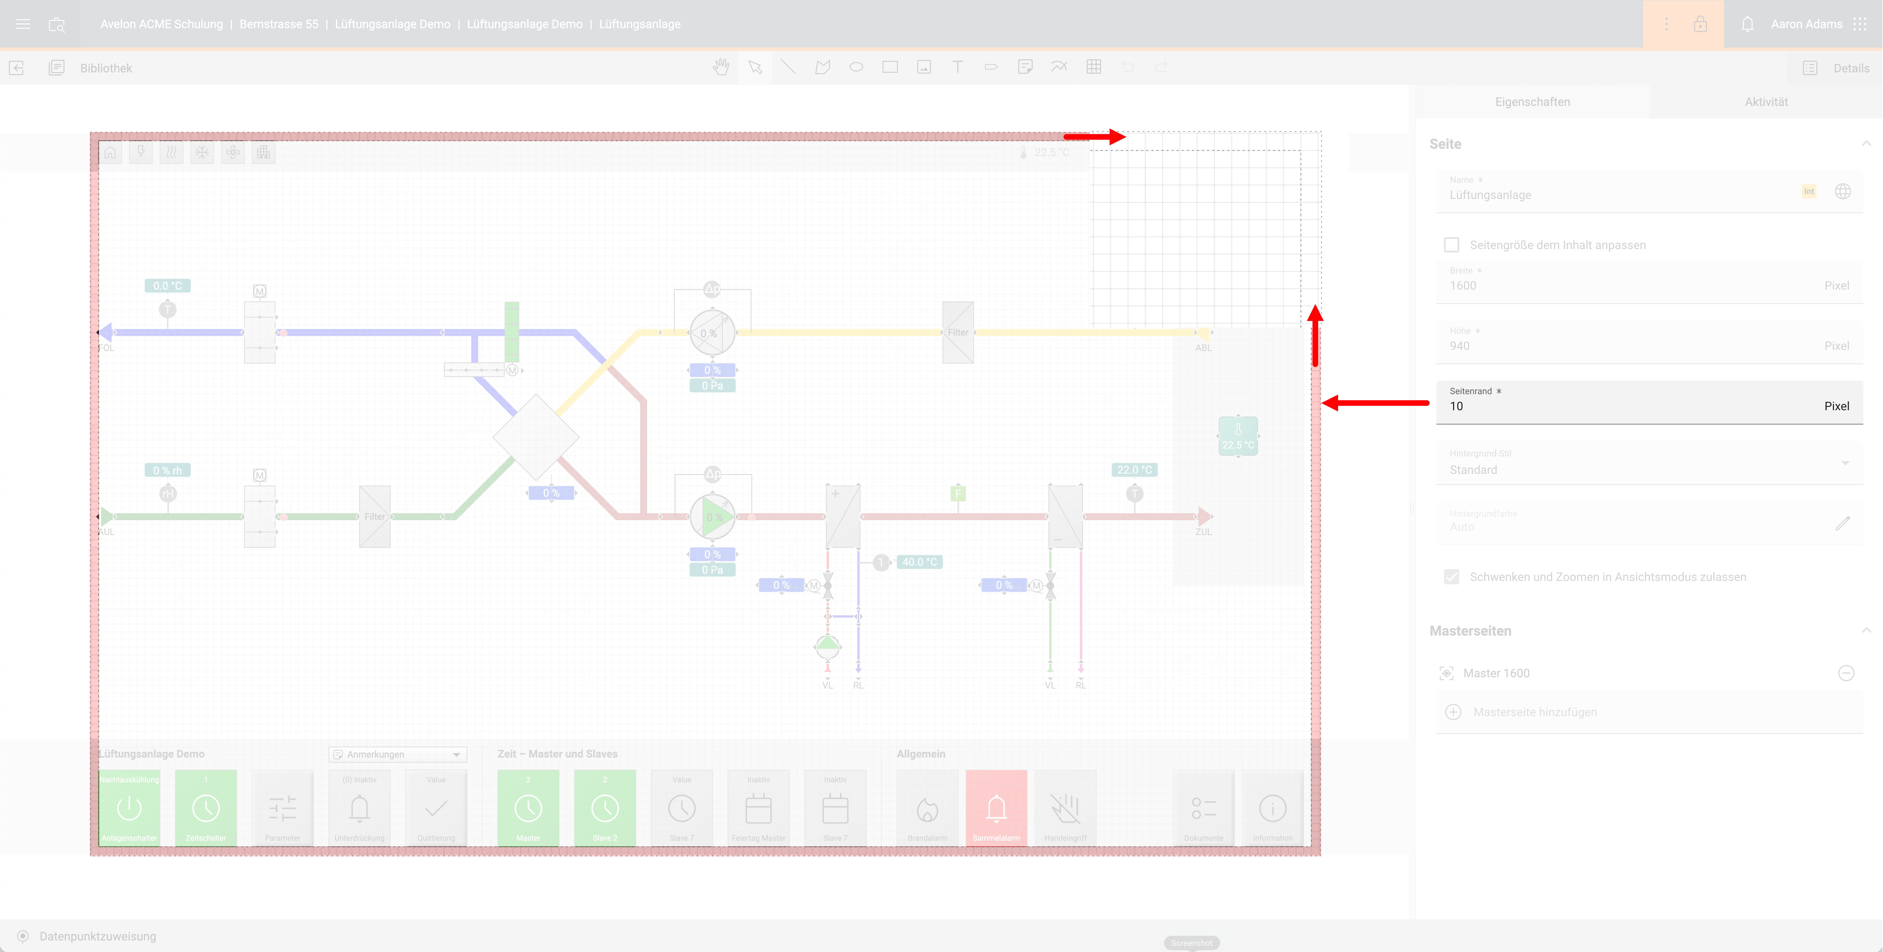Collapse the Seite section chevron
Screen dimensions: 1883x952
(1866, 143)
